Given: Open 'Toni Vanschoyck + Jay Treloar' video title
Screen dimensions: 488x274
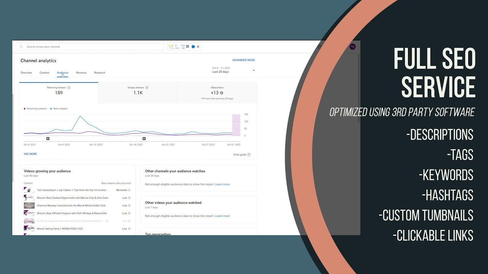Looking at the screenshot, I should click(72, 190).
